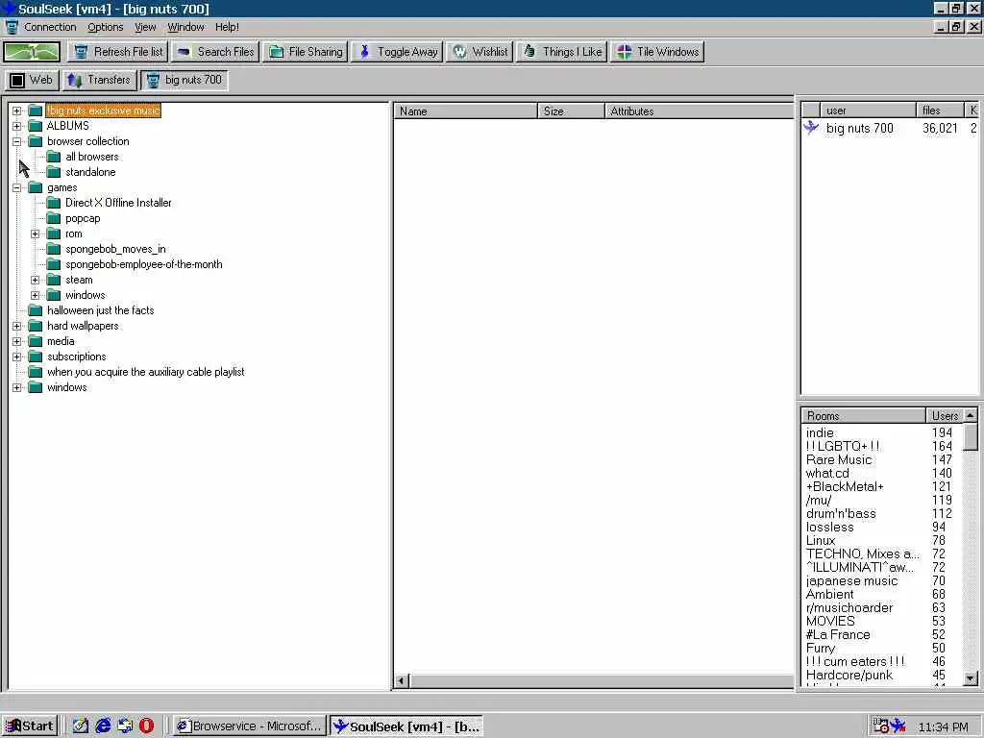Image resolution: width=984 pixels, height=738 pixels.
Task: Open the View menu
Action: tap(145, 27)
